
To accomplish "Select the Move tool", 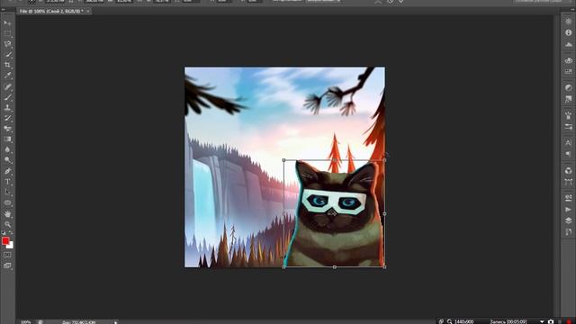I will click(7, 23).
